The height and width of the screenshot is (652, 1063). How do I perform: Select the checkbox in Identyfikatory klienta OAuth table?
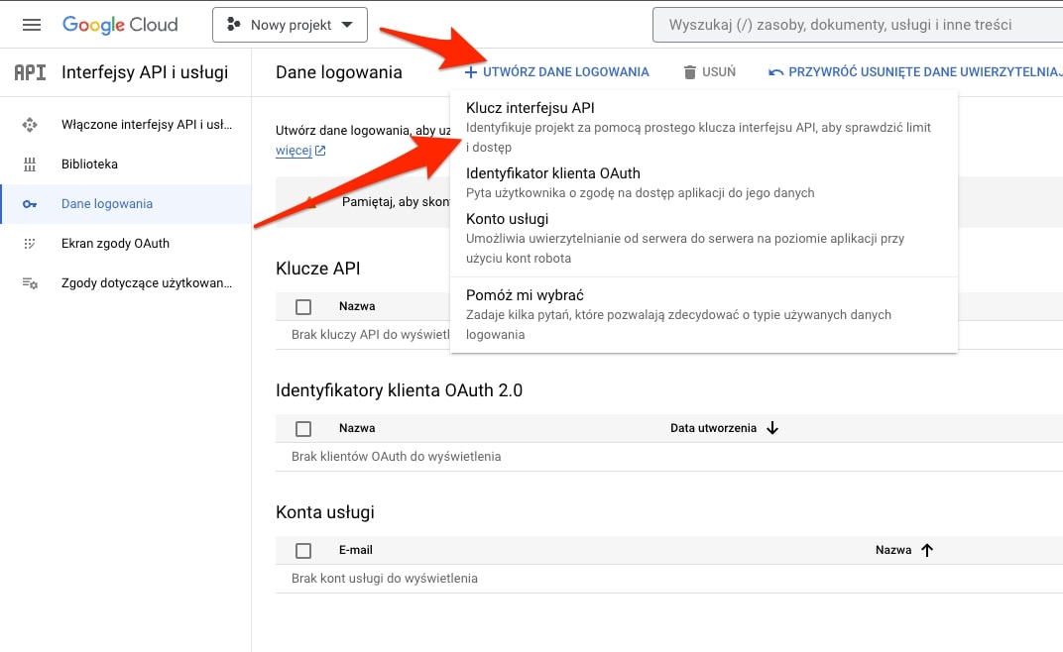(302, 427)
